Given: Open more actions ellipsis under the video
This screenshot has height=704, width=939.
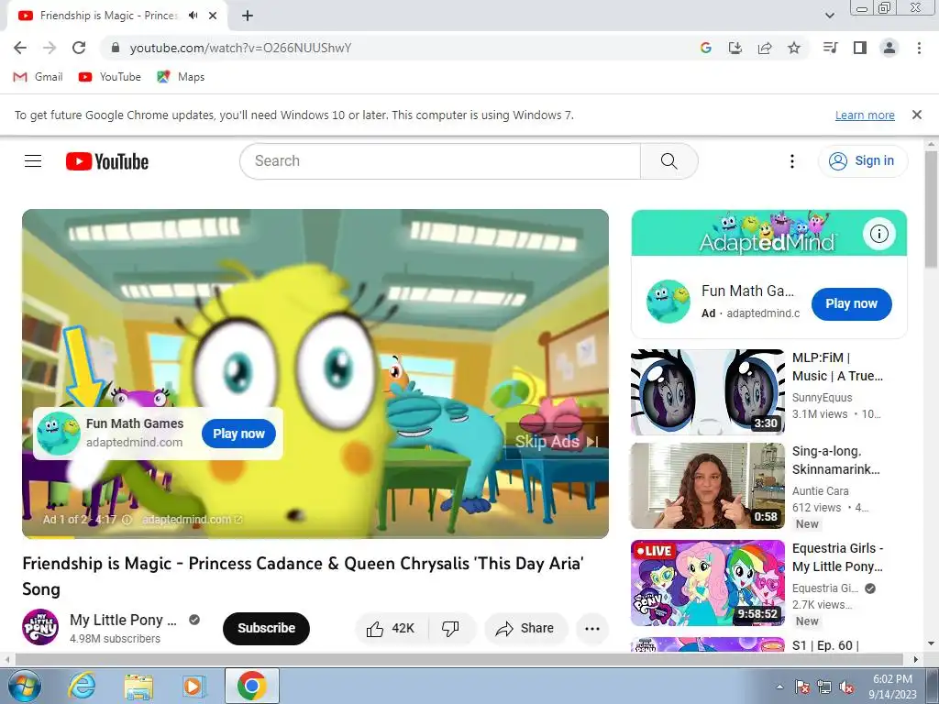Looking at the screenshot, I should [x=592, y=629].
